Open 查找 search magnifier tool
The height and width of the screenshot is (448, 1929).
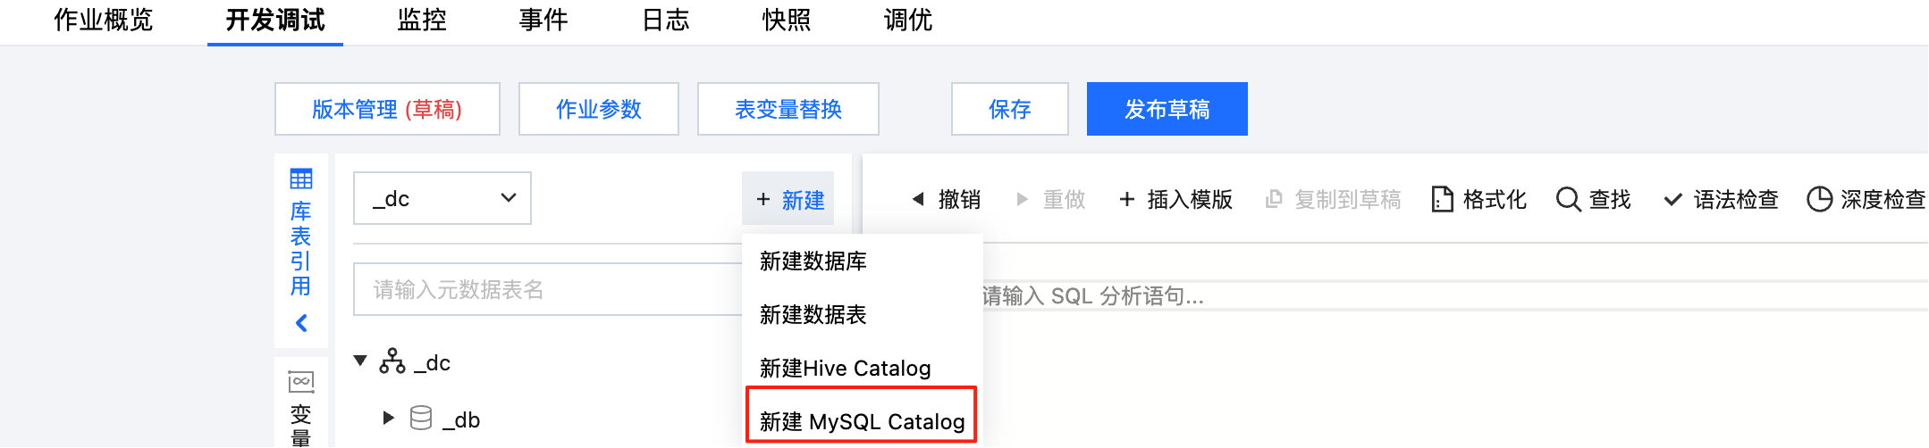1568,199
